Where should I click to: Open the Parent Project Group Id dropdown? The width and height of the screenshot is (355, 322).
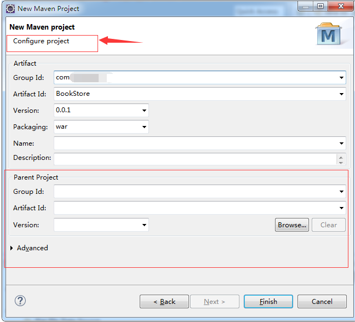click(x=341, y=192)
